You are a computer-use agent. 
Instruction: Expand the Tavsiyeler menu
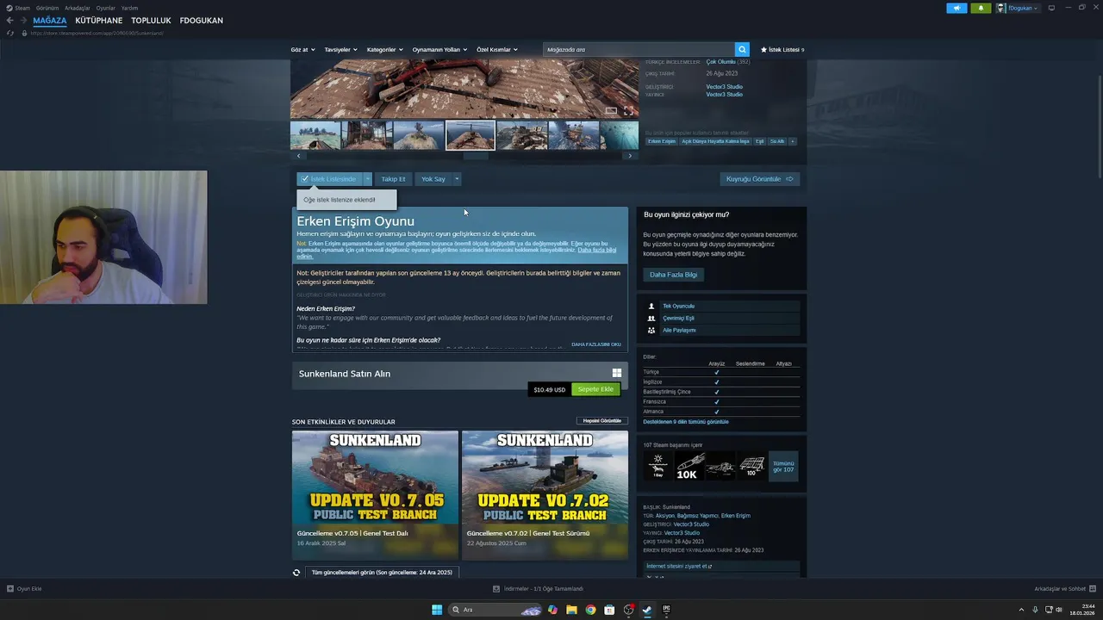click(x=340, y=50)
